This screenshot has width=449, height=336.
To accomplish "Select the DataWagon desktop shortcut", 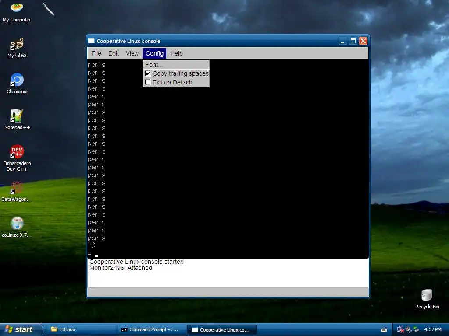I will point(17,191).
